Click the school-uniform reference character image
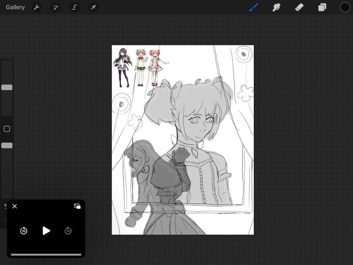The width and height of the screenshot is (353, 265). point(141,67)
